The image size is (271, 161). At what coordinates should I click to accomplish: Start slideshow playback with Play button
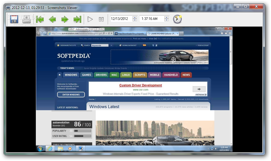coord(90,19)
